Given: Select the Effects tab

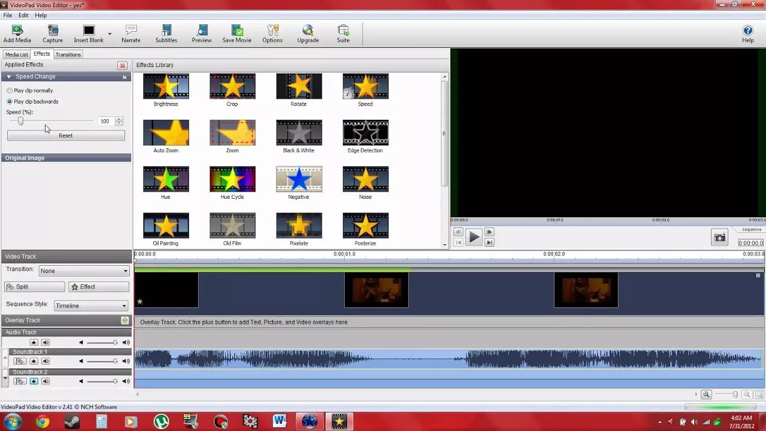Looking at the screenshot, I should (x=42, y=54).
